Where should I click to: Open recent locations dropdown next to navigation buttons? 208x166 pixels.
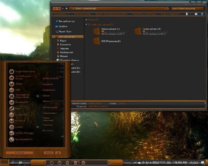tap(63, 9)
